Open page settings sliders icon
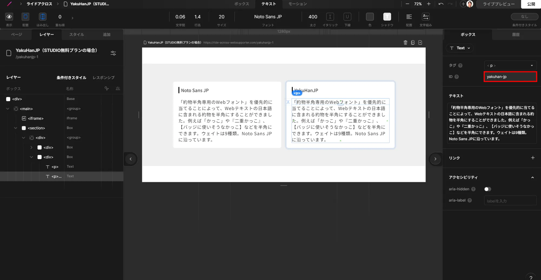The width and height of the screenshot is (541, 280). pos(113,53)
